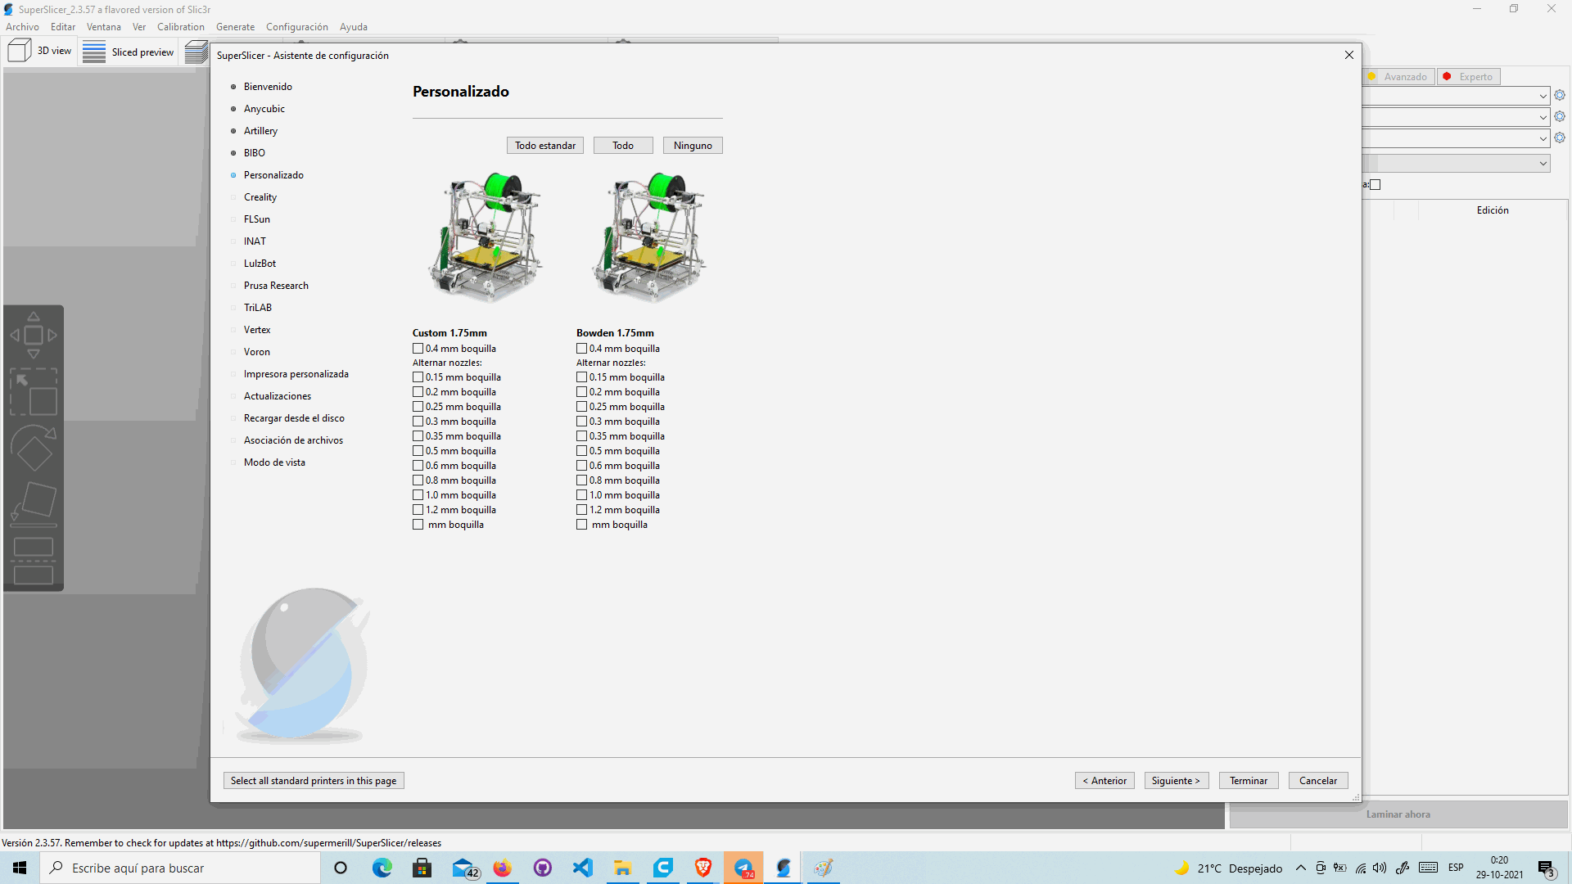This screenshot has height=884, width=1572.
Task: Go to Voron wizard page
Action: click(x=256, y=352)
